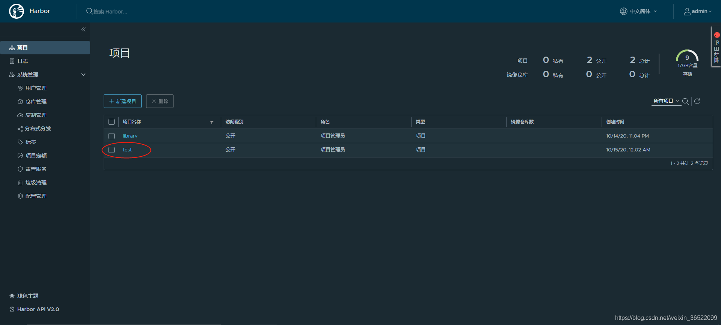Go to 仓库管理
Screen dimensions: 721x325
pyautogui.click(x=36, y=102)
